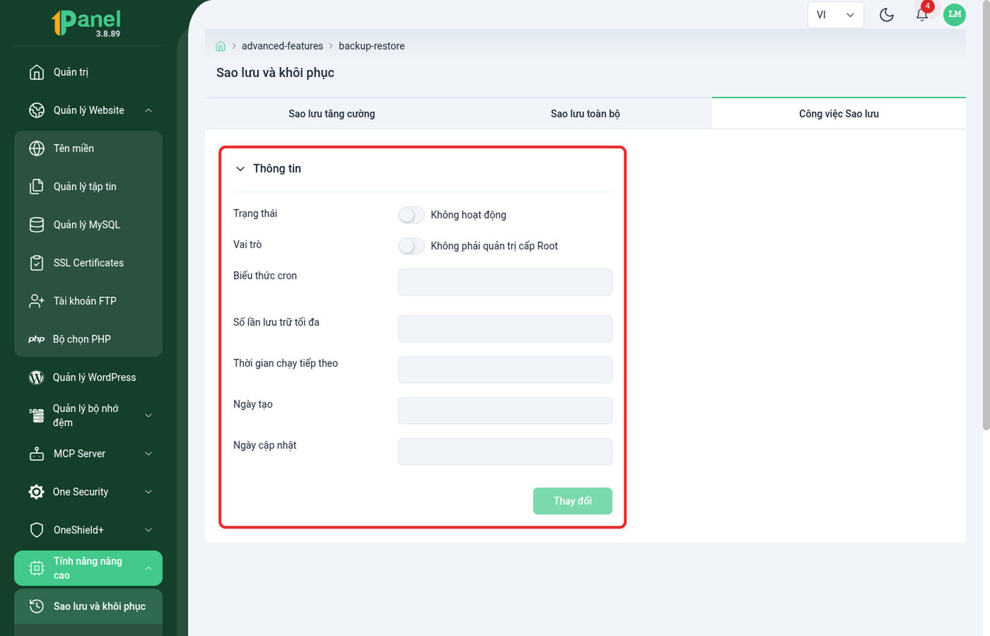Click the page vertical scrollbar

click(x=986, y=215)
